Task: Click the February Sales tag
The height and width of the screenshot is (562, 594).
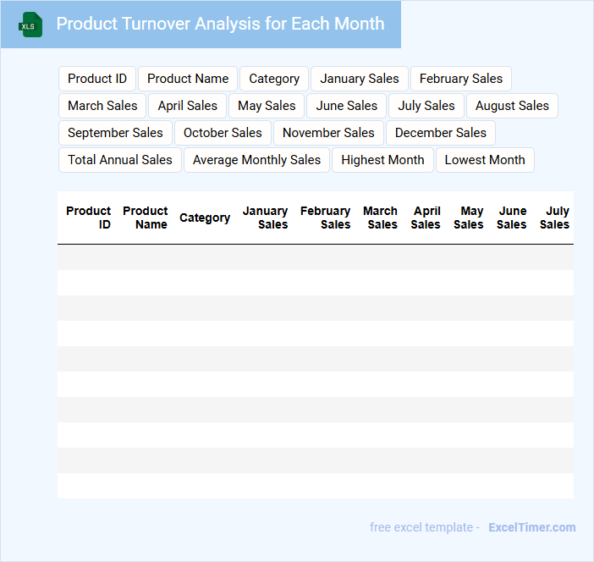Action: point(461,79)
